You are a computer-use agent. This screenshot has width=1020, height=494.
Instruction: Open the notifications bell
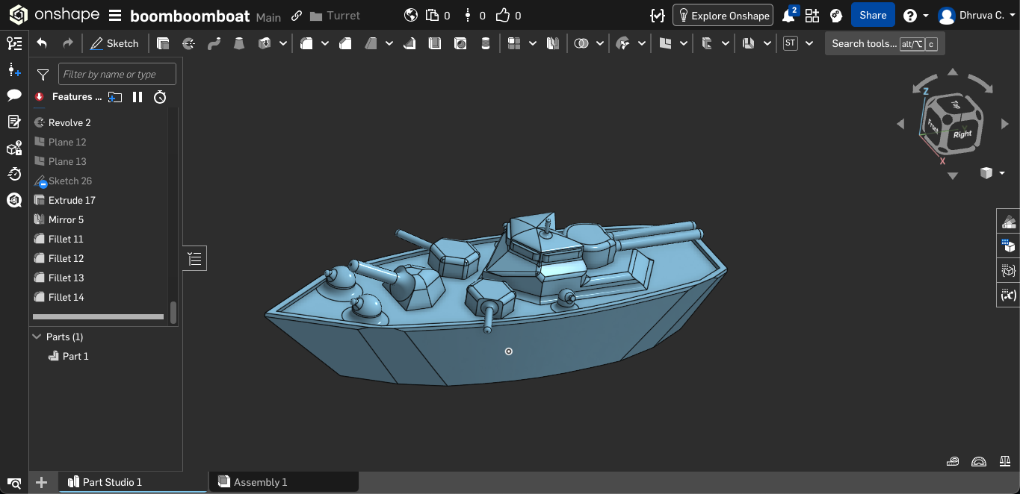tap(789, 15)
